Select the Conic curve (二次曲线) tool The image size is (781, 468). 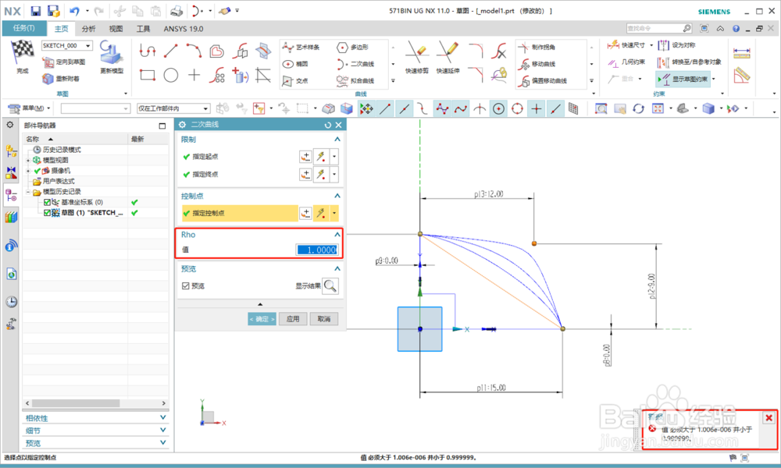point(355,64)
